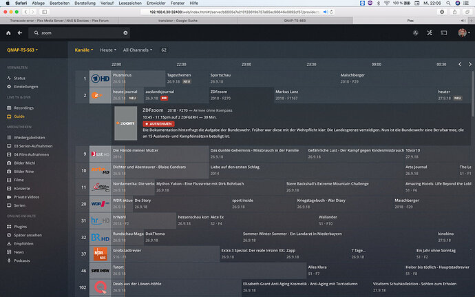475x297 pixels.
Task: Select the WDR channel logo
Action: (x=101, y=204)
